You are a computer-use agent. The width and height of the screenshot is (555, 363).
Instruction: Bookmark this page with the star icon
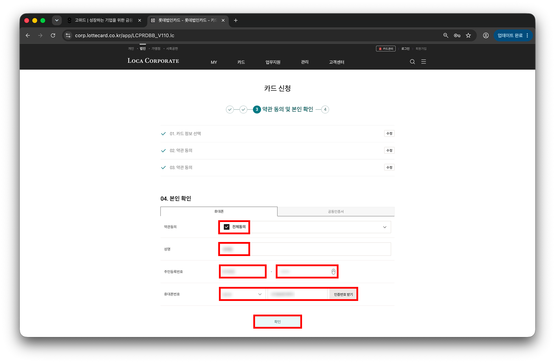click(x=468, y=35)
